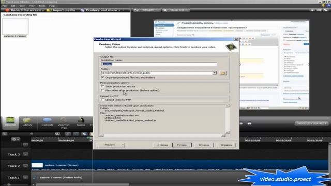
Task: Click the timeline horizontal scrollbar
Action: [x=82, y=185]
